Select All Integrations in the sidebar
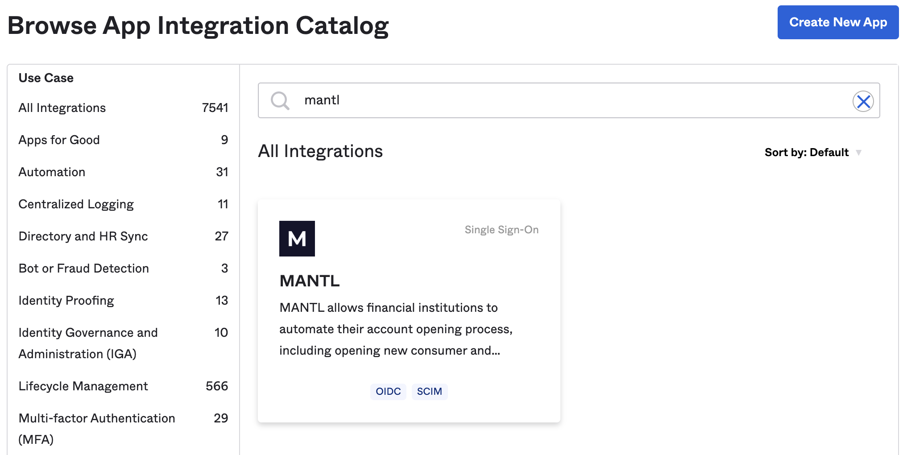This screenshot has width=903, height=455. coord(62,108)
